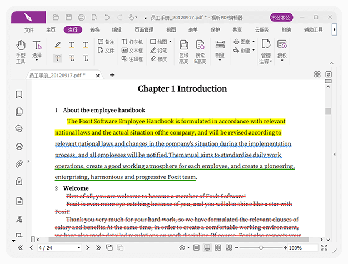The image size is (348, 264).
Task: Switch to the Page Management (页面管理) tab
Action: (144, 29)
